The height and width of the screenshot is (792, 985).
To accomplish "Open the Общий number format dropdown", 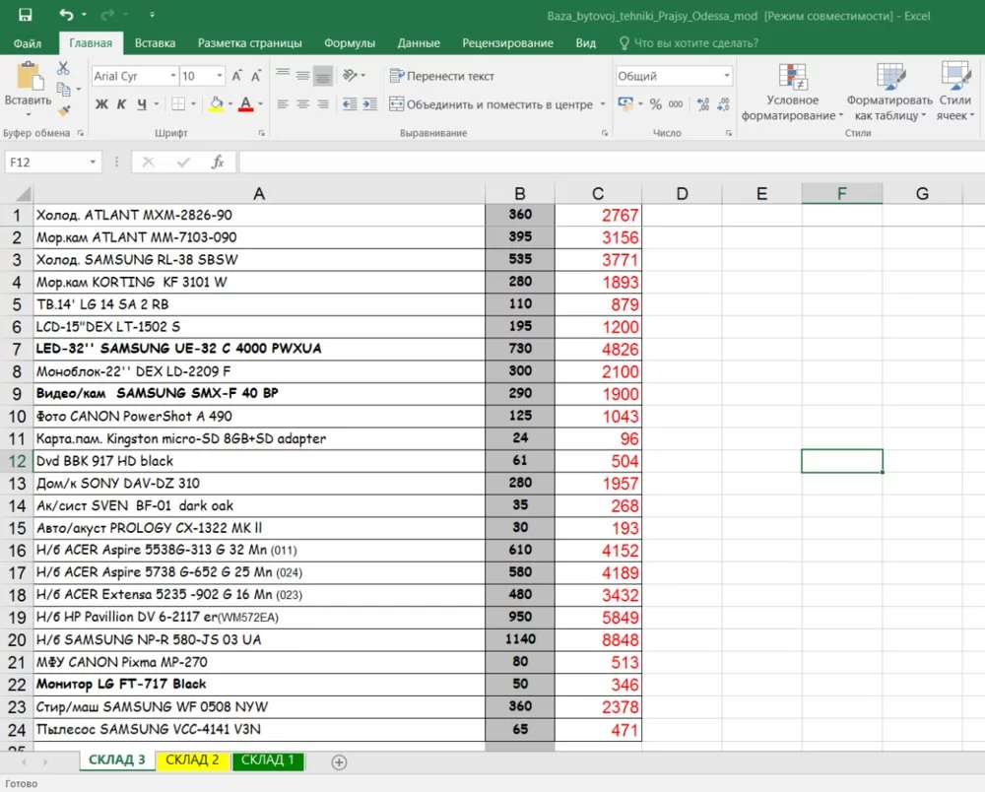I will pos(727,76).
